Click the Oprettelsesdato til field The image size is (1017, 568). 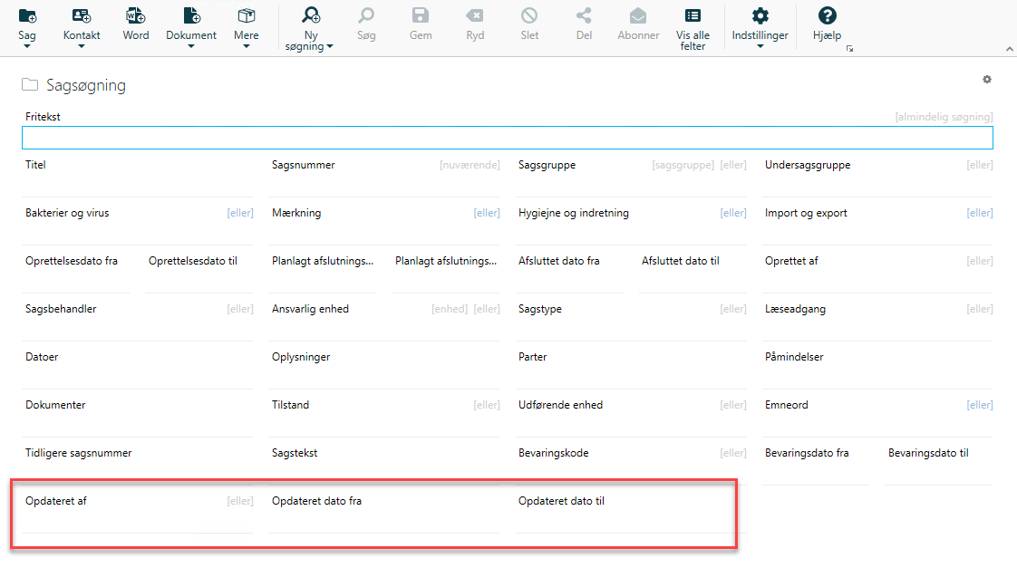point(199,282)
